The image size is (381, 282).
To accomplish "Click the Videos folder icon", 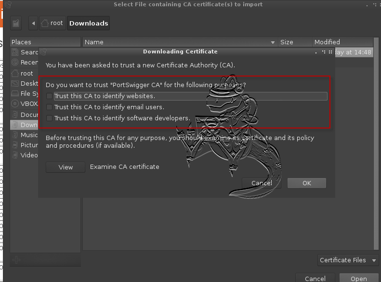I will click(x=15, y=155).
